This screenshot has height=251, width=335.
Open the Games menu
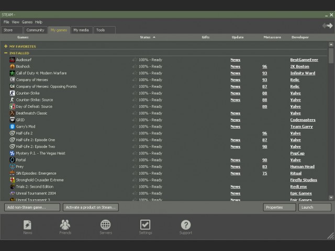[x=27, y=22]
